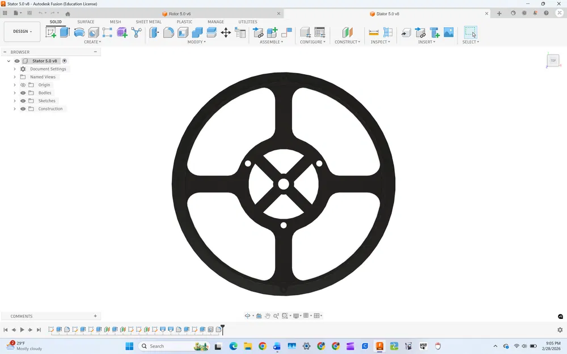Open the Windows Start menu
This screenshot has height=354, width=567.
[x=129, y=346]
